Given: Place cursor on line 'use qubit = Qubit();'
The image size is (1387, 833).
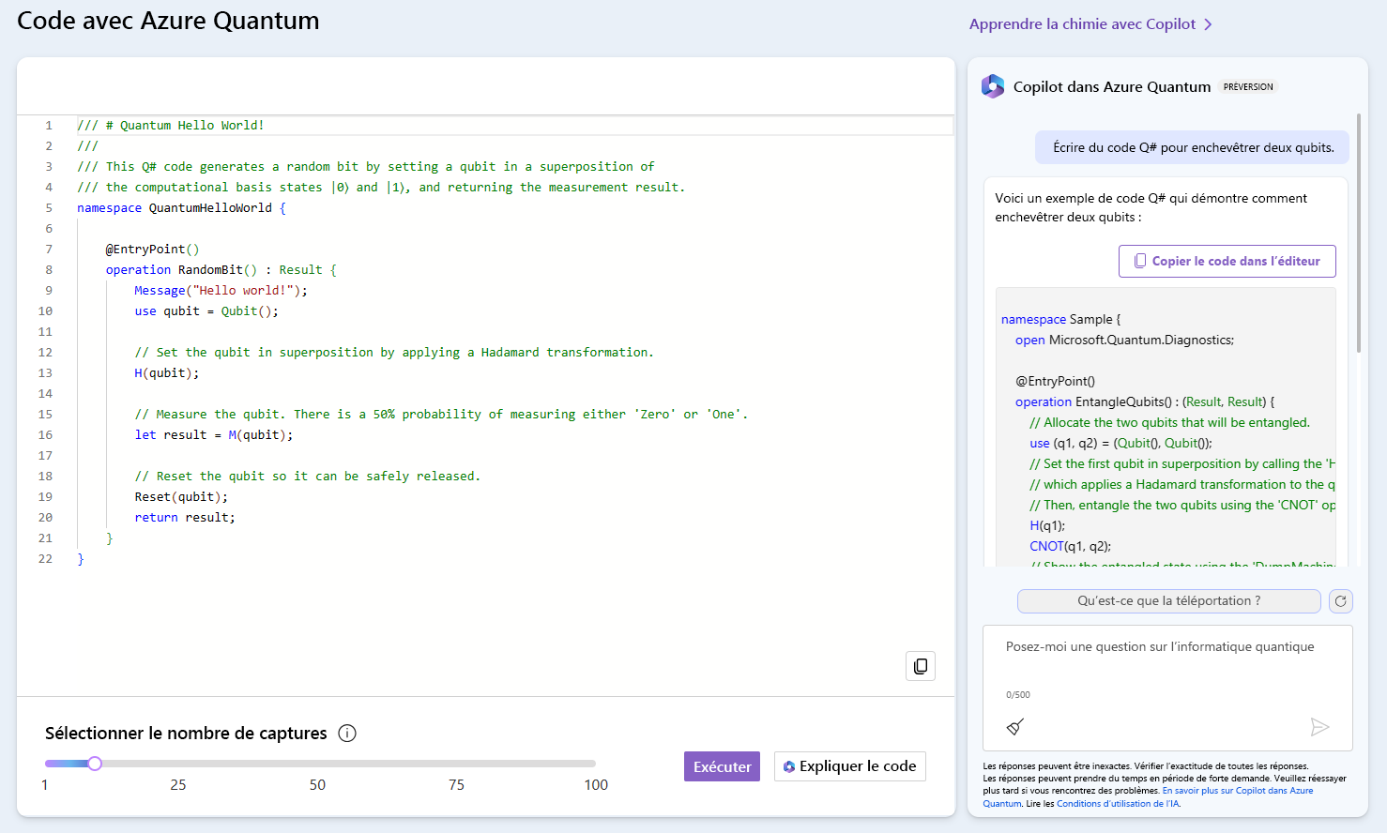Looking at the screenshot, I should (x=206, y=311).
